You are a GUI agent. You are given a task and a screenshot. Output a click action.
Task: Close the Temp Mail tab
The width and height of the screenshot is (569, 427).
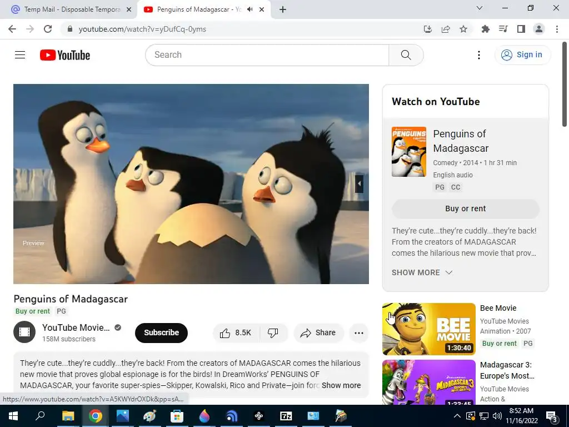[129, 10]
